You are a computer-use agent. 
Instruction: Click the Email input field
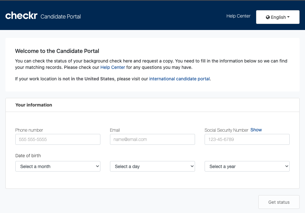pyautogui.click(x=152, y=139)
